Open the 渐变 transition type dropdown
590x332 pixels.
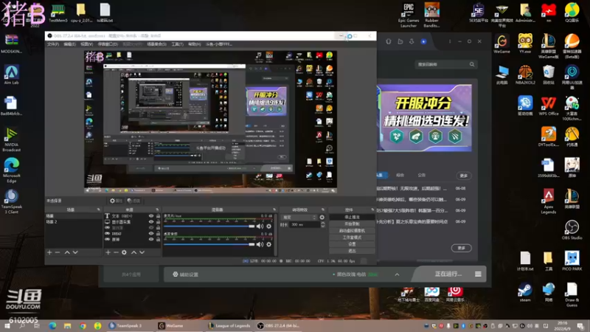[299, 217]
